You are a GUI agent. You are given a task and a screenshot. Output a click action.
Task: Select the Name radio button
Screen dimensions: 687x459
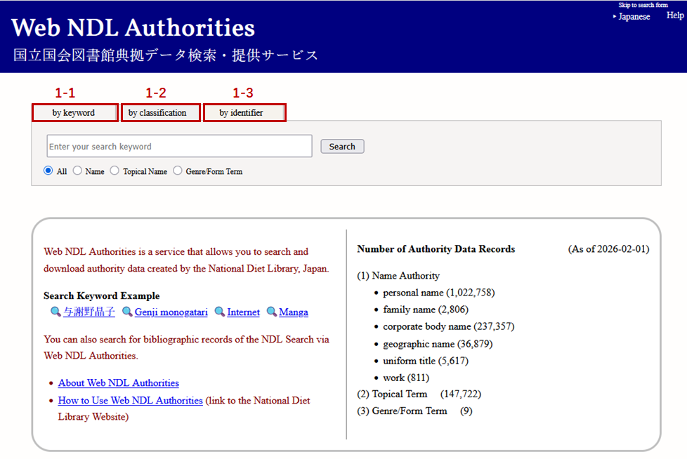tap(77, 171)
